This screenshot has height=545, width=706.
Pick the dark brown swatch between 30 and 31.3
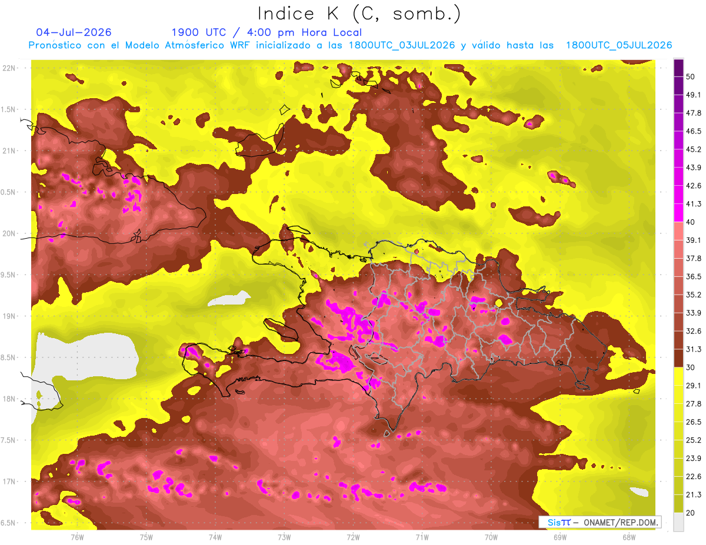(x=678, y=358)
